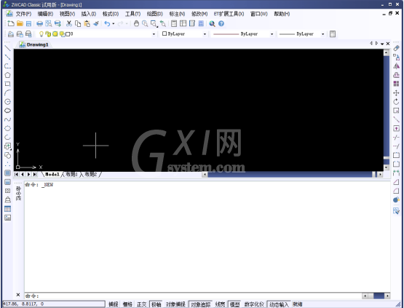Open the 格式(O) menu
404x308 pixels.
pyautogui.click(x=111, y=14)
